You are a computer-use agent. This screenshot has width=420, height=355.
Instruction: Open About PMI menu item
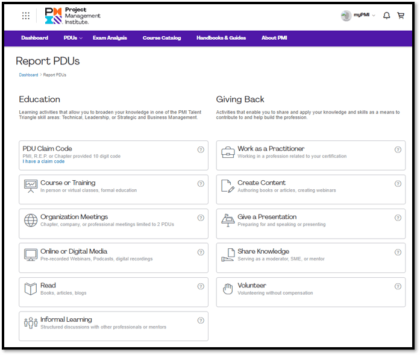coord(274,38)
